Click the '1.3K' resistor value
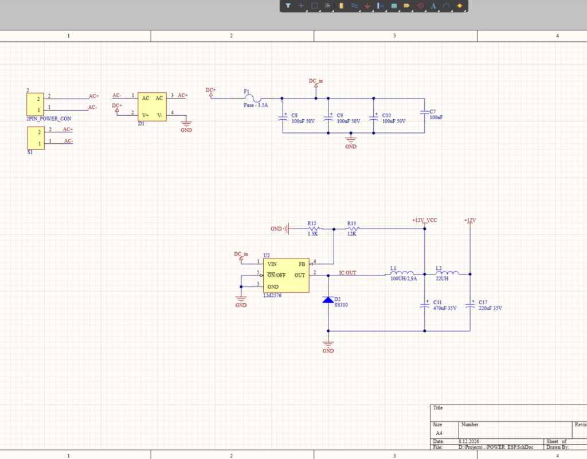 [x=312, y=234]
